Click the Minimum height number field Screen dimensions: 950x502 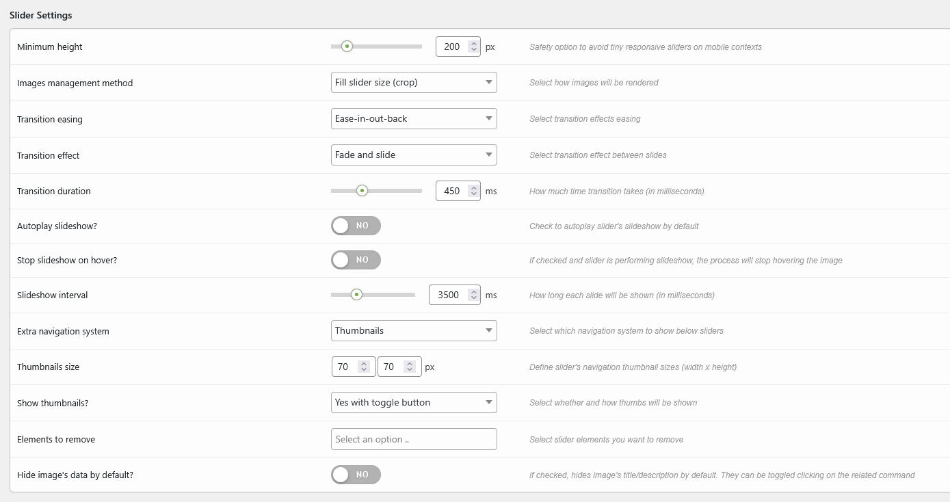point(451,47)
